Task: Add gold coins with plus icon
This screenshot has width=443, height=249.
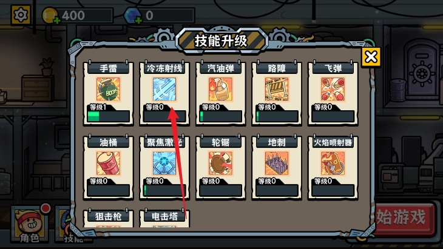Action: point(56,21)
